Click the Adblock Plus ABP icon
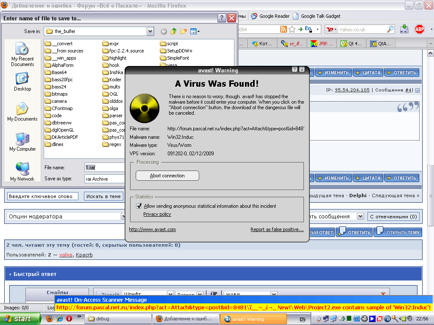Image resolution: width=434 pixels, height=325 pixels. [419, 29]
